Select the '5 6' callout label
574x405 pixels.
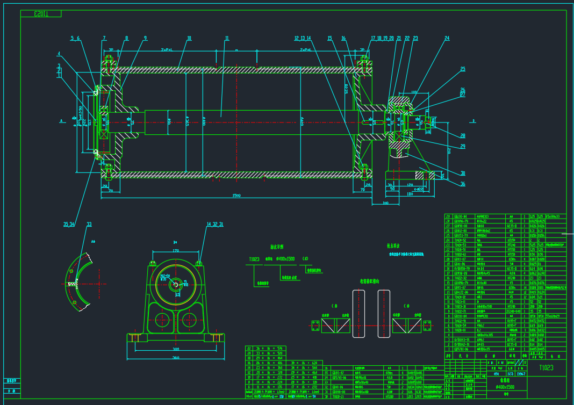[x=75, y=38]
